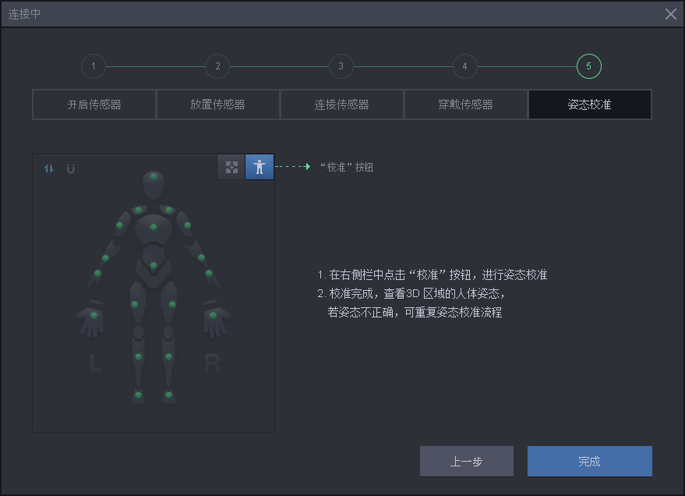
Task: Jump to step 1 circle in the wizard
Action: (94, 66)
